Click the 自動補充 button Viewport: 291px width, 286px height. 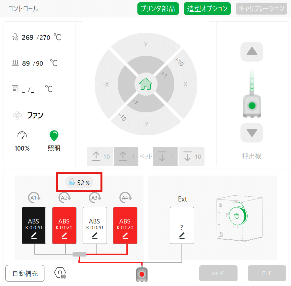(25, 273)
